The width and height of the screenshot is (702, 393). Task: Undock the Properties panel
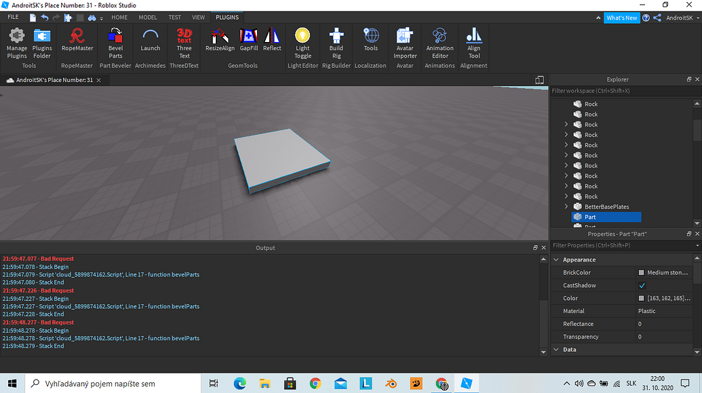689,234
